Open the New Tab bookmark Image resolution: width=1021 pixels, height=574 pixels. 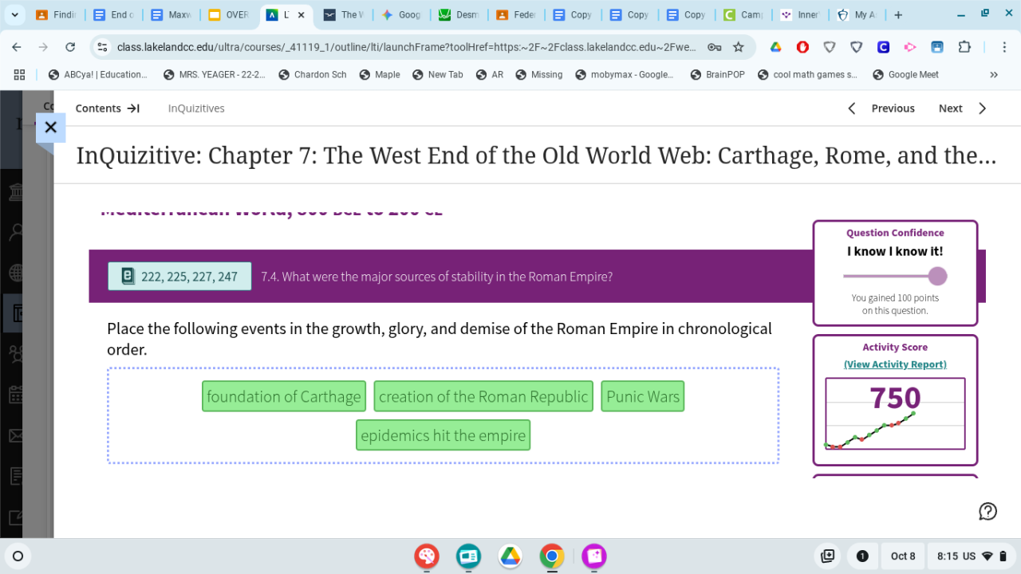[438, 74]
